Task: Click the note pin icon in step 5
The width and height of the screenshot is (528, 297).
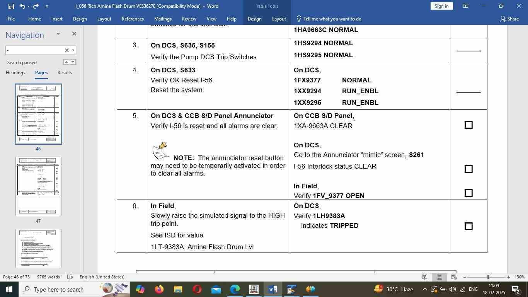Action: (x=160, y=151)
